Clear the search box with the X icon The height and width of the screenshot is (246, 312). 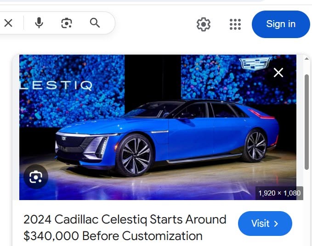click(x=8, y=23)
